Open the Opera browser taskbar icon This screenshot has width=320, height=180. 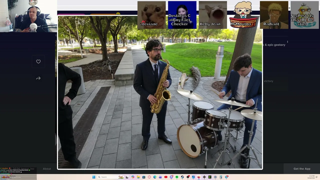[x=149, y=177]
